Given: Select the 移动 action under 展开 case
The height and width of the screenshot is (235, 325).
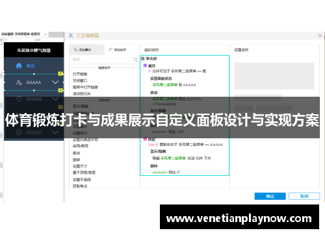Looking at the screenshot, I should pyautogui.click(x=154, y=92).
